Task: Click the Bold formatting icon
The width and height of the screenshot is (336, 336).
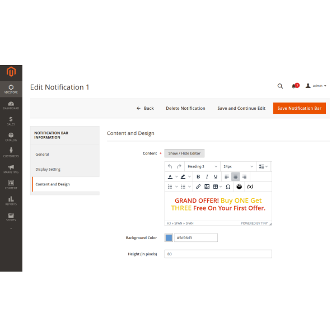Action: click(198, 176)
